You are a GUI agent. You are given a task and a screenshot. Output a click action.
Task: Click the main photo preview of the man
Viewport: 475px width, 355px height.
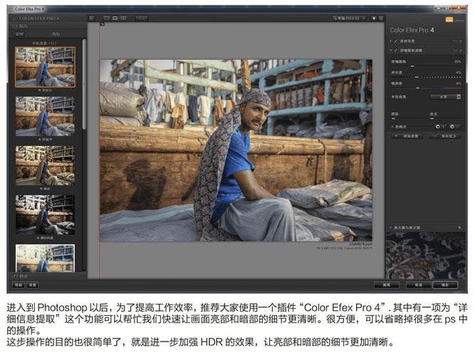pyautogui.click(x=236, y=150)
